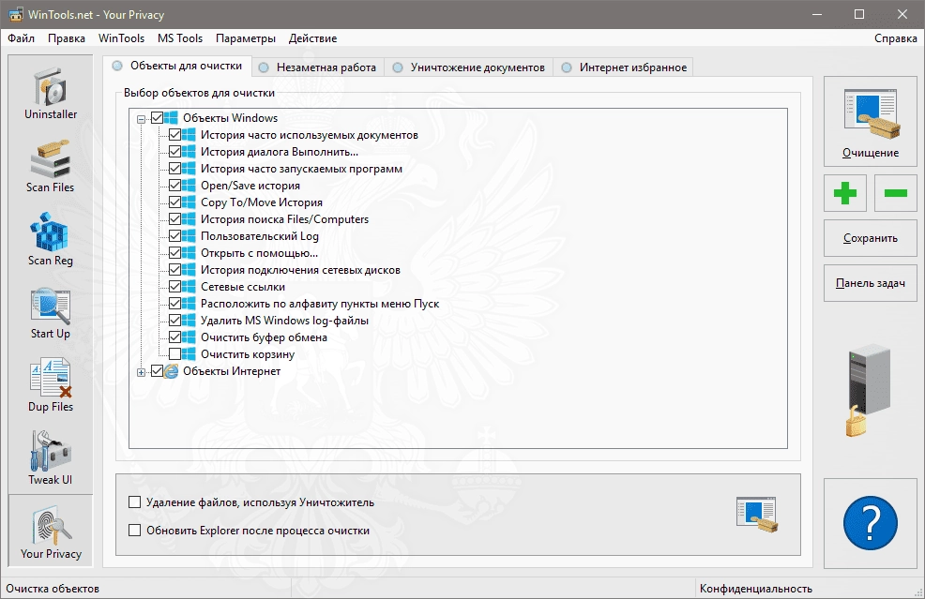Select the Объекты для очистки tab
Screen dimensions: 925x599
177,66
